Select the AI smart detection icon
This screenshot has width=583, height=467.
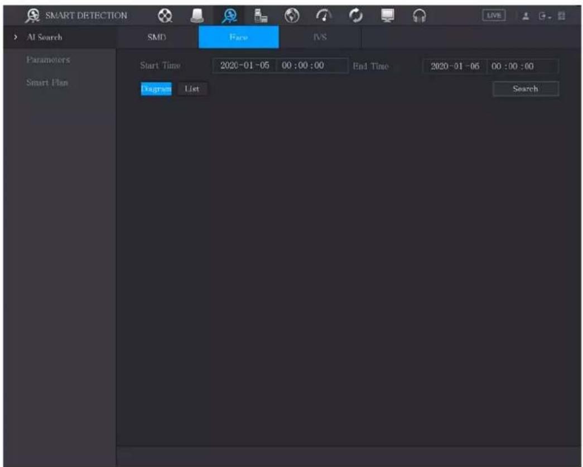click(x=229, y=16)
